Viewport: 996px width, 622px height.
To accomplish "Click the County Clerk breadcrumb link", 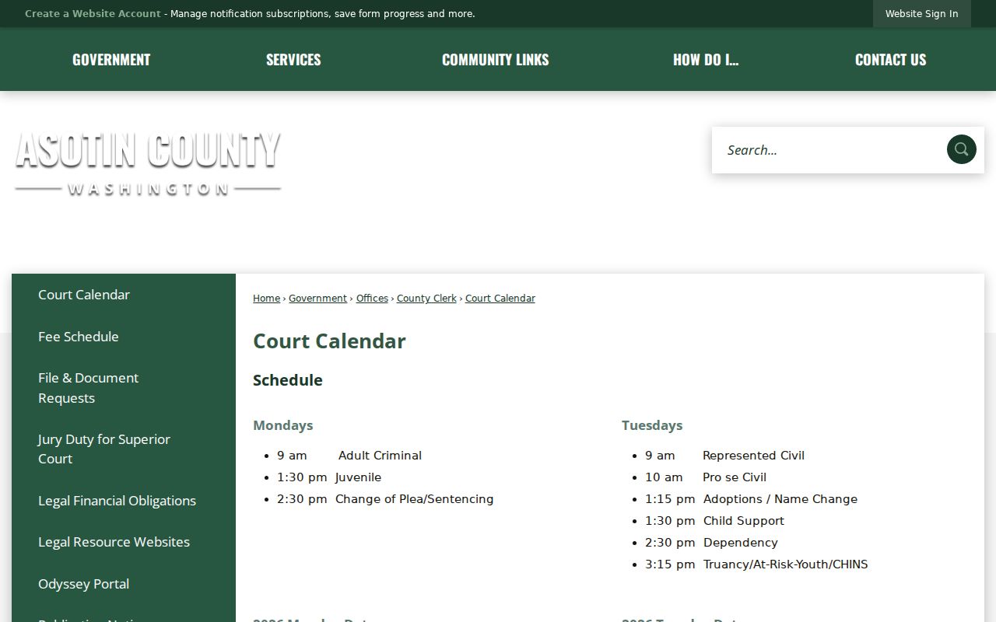I will point(426,299).
